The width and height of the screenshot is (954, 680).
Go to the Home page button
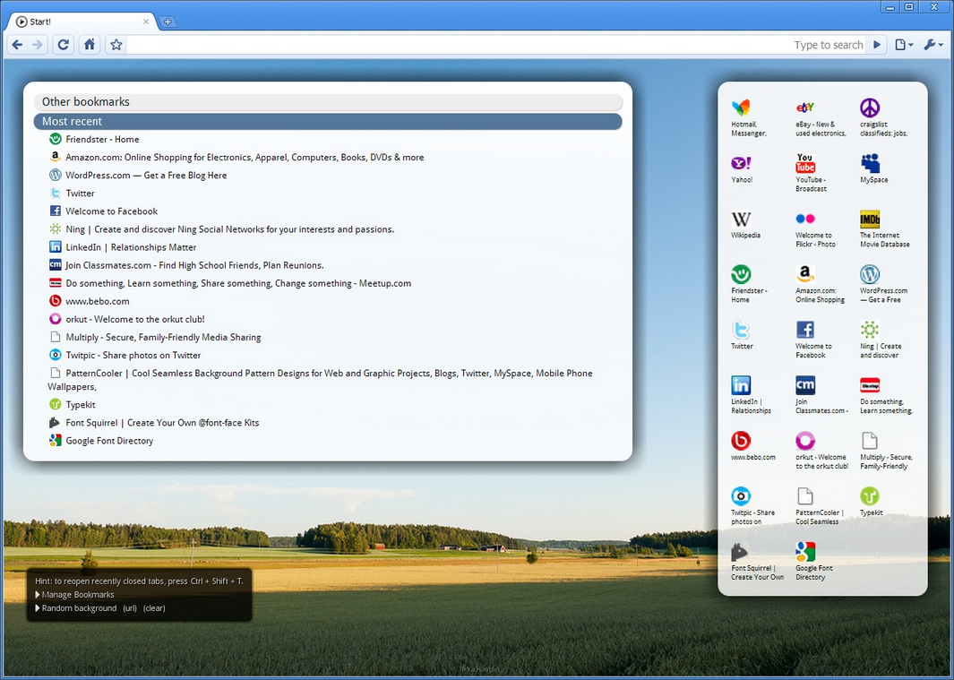[x=90, y=45]
